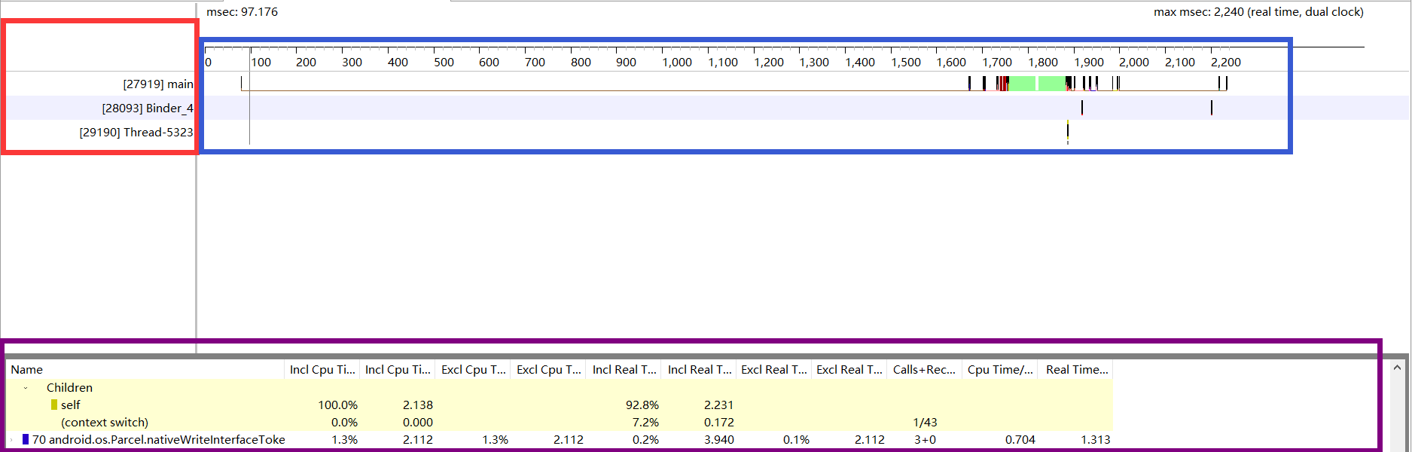Click the blue swatch of method 70
The width and height of the screenshot is (1412, 452).
[x=26, y=439]
